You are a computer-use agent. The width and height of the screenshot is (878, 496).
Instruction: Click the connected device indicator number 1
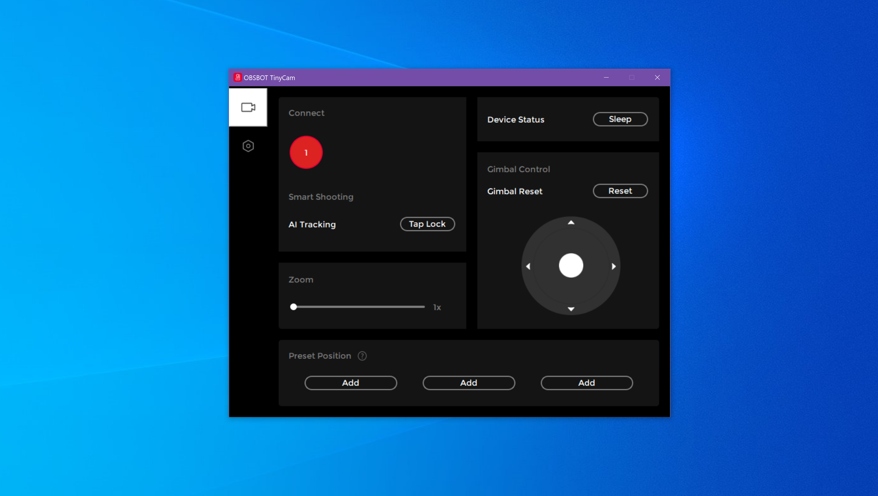[306, 152]
